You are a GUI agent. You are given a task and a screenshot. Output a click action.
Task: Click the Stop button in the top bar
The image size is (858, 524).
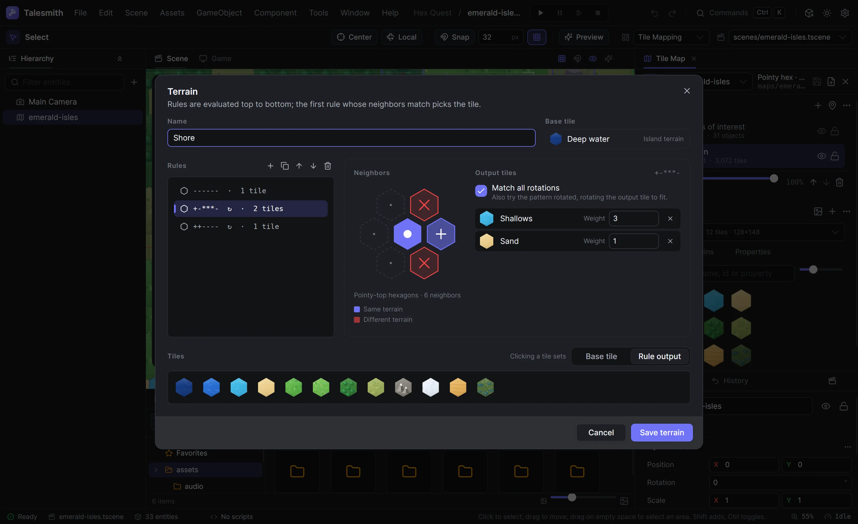click(598, 13)
